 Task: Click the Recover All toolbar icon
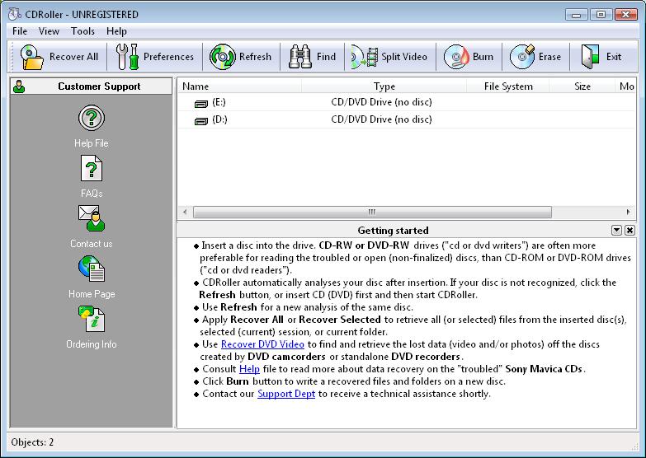click(x=32, y=57)
